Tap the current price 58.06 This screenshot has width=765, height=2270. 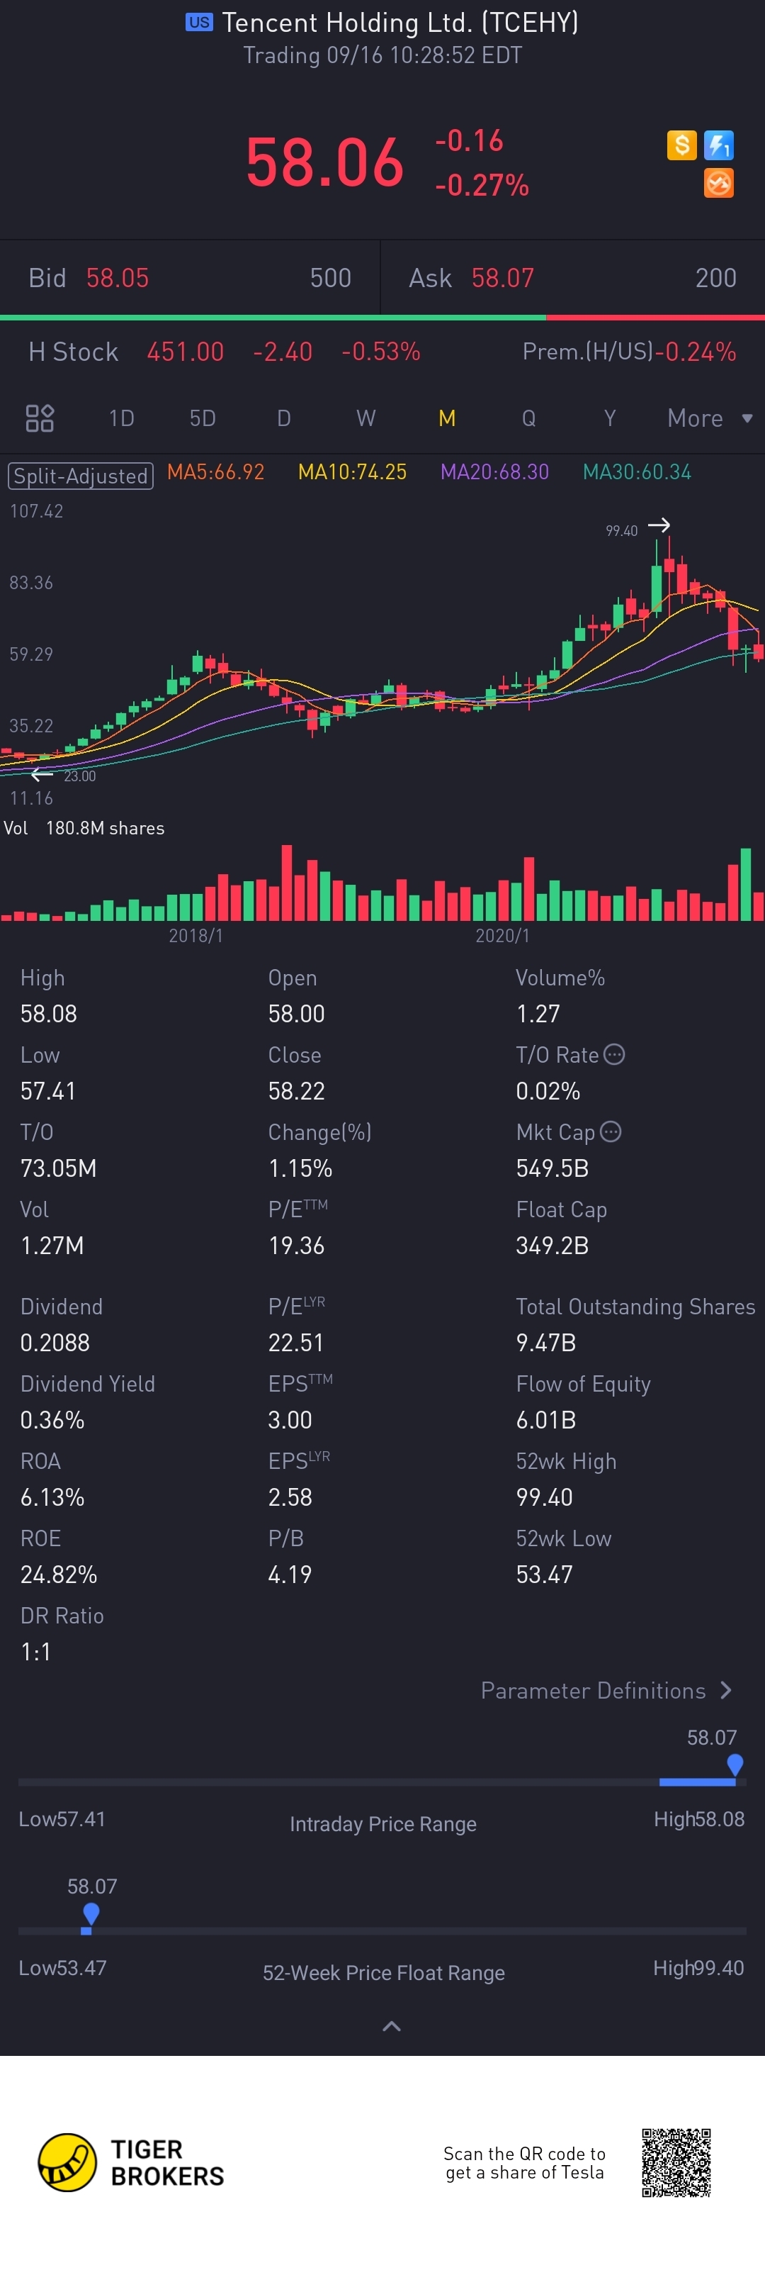[324, 163]
